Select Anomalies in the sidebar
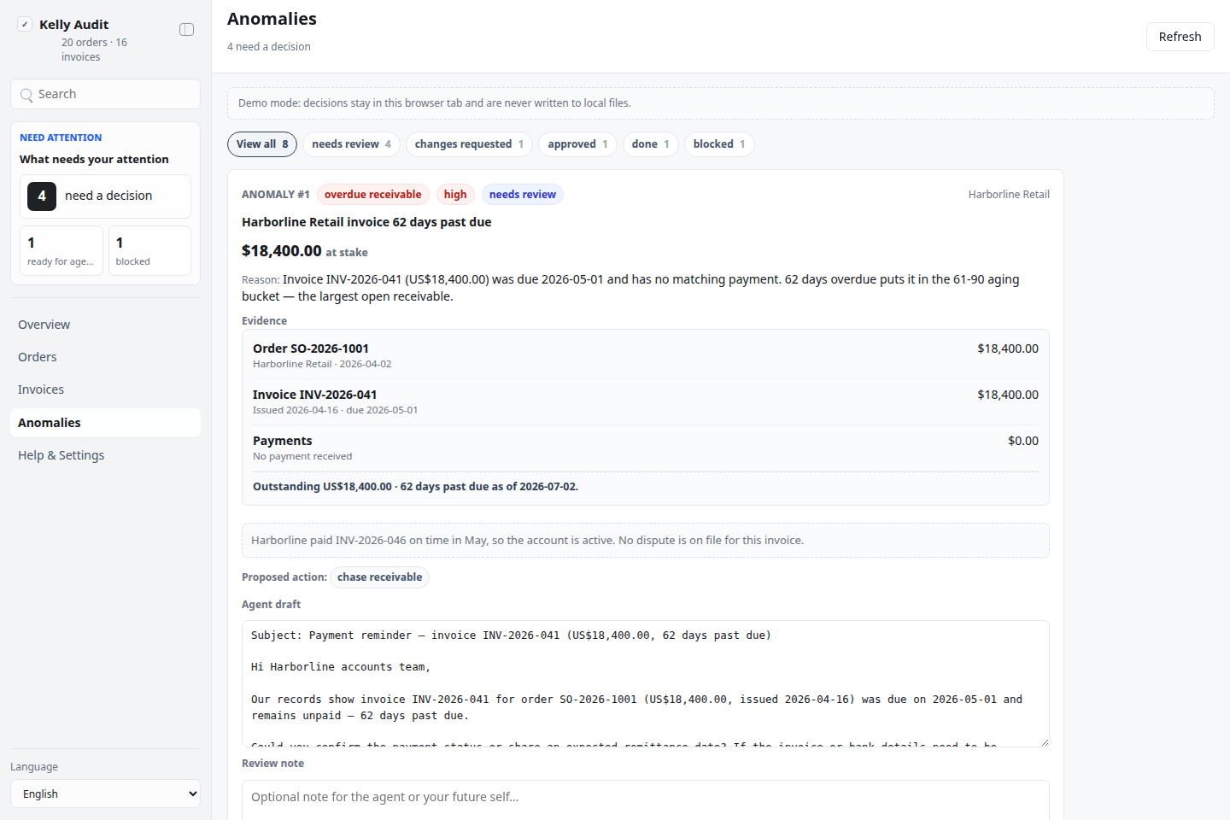 pos(105,423)
